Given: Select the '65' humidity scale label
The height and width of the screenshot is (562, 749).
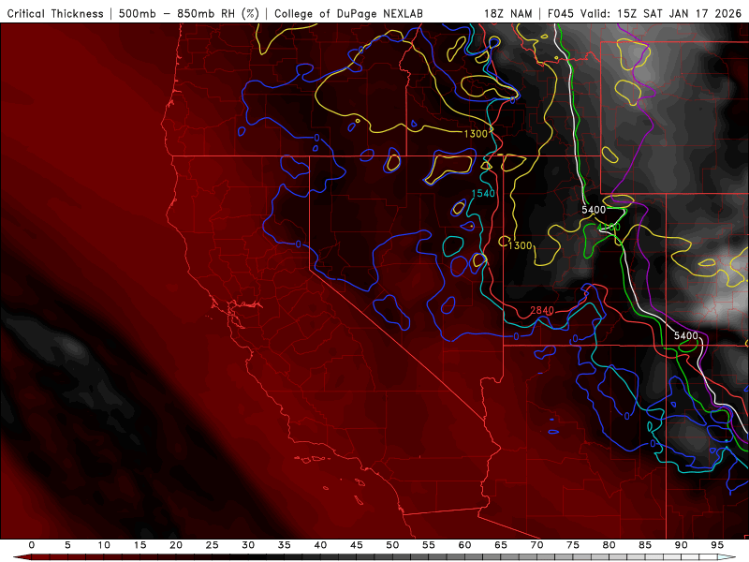Looking at the screenshot, I should click(x=501, y=545).
